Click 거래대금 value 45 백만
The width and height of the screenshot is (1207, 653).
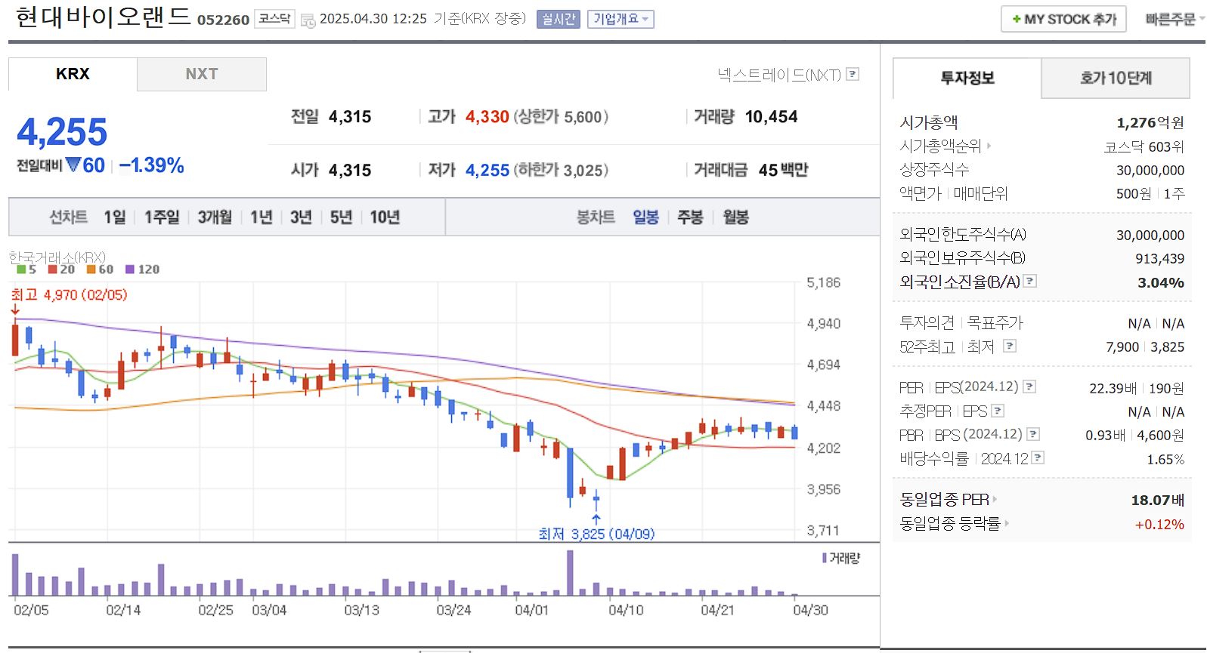tap(783, 170)
